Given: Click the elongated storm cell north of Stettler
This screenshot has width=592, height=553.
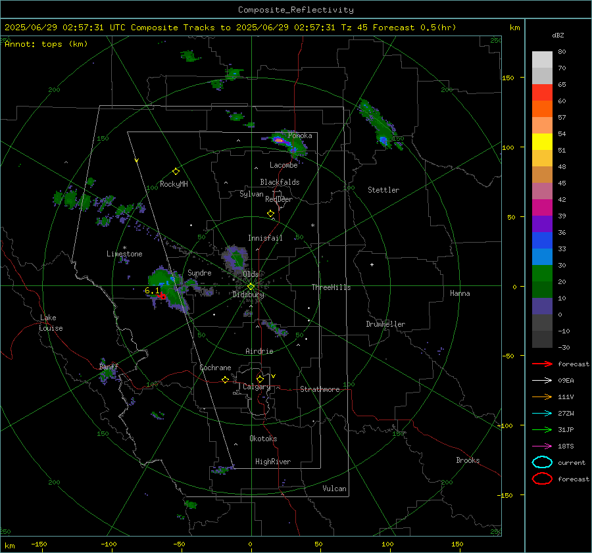Looking at the screenshot, I should pyautogui.click(x=380, y=124).
